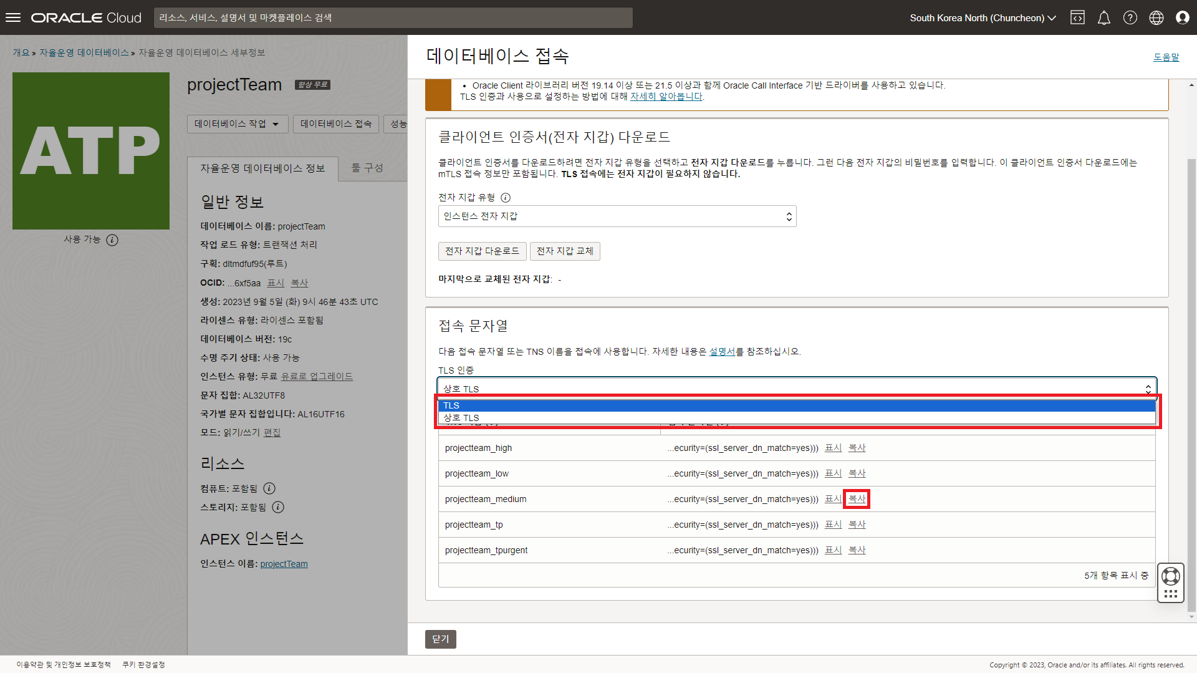1197x673 pixels.
Task: Click the projectteam_medium TNS name cell
Action: coord(549,499)
